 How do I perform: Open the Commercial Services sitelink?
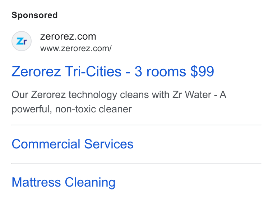pyautogui.click(x=73, y=144)
